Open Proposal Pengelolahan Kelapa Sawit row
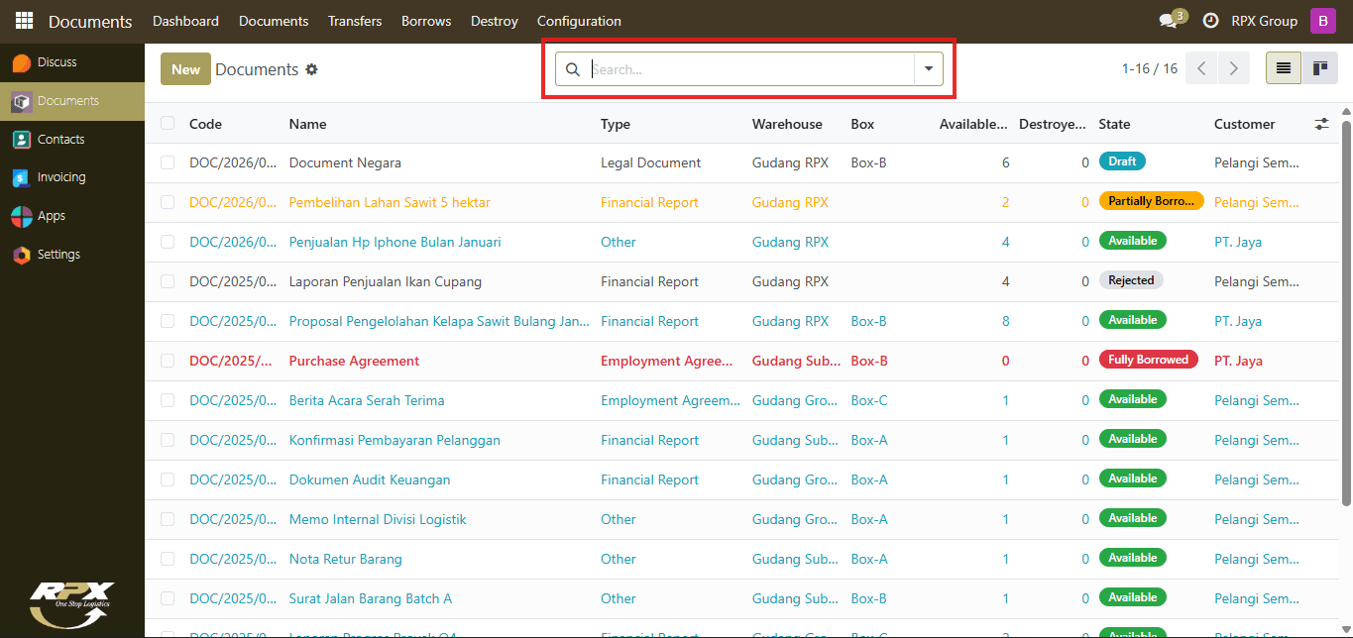This screenshot has height=638, width=1353. tap(742, 321)
